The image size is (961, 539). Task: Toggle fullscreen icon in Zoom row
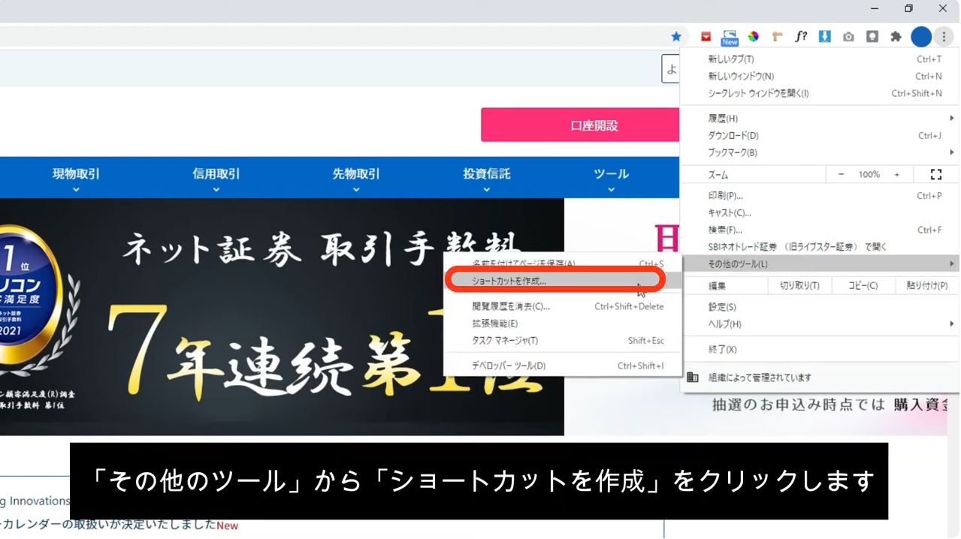coord(936,174)
